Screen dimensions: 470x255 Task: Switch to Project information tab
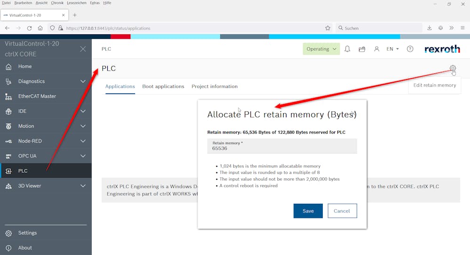[x=215, y=87]
